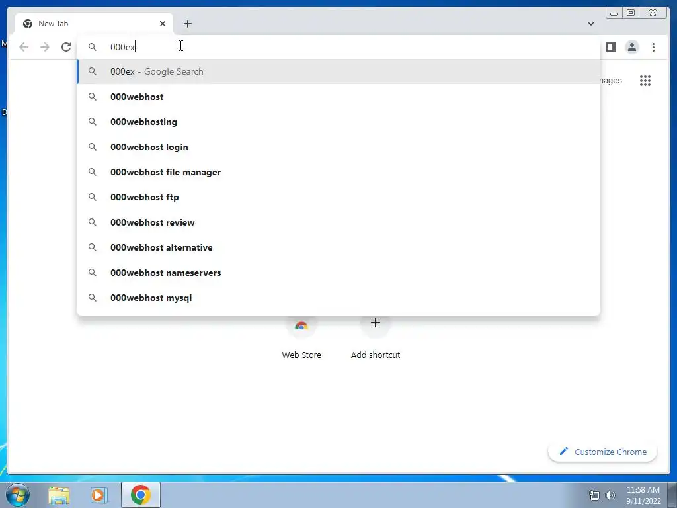Choose the '000ex - Google Search' suggestion
This screenshot has height=508, width=677.
[338, 71]
